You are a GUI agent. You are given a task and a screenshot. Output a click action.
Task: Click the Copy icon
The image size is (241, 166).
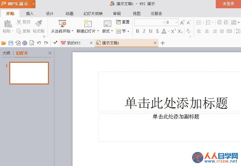coord(19,31)
